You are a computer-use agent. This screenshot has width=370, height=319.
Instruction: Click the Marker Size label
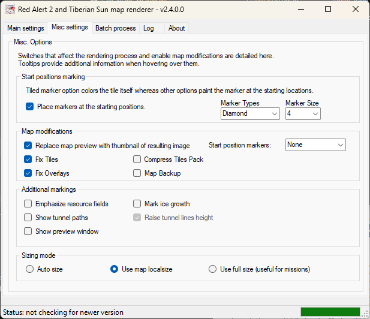click(302, 103)
